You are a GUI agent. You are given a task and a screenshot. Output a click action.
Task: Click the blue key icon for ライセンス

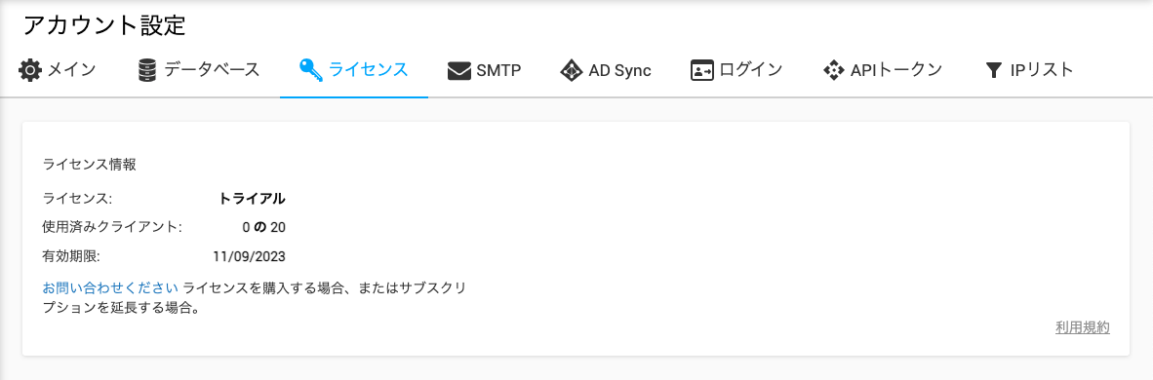tap(310, 70)
